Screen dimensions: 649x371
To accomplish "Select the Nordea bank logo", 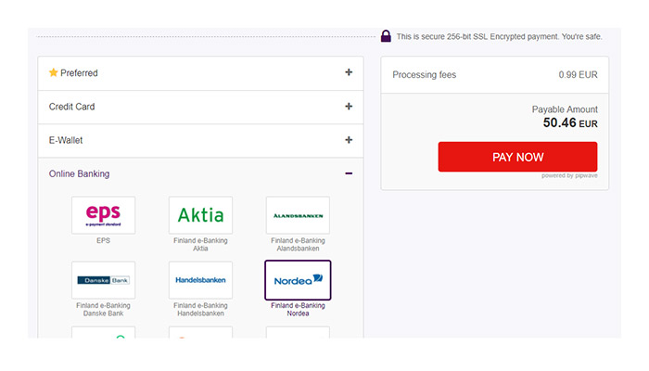I will [x=298, y=280].
